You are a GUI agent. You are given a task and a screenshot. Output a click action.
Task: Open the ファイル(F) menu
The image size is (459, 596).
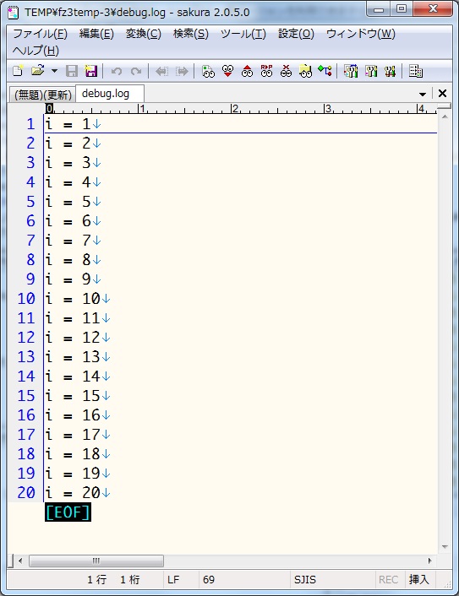point(40,34)
